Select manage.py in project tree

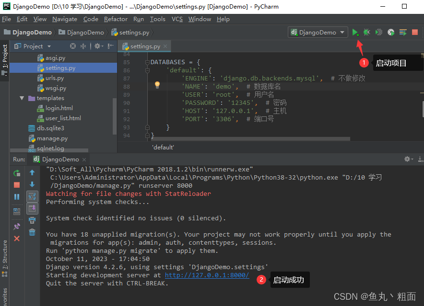tap(52, 138)
